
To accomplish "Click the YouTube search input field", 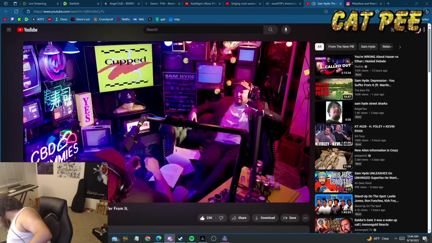I will (204, 30).
